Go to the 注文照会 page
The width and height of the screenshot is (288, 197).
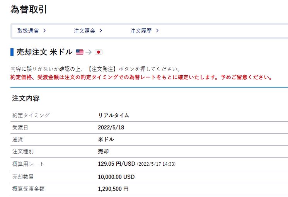tap(84, 31)
